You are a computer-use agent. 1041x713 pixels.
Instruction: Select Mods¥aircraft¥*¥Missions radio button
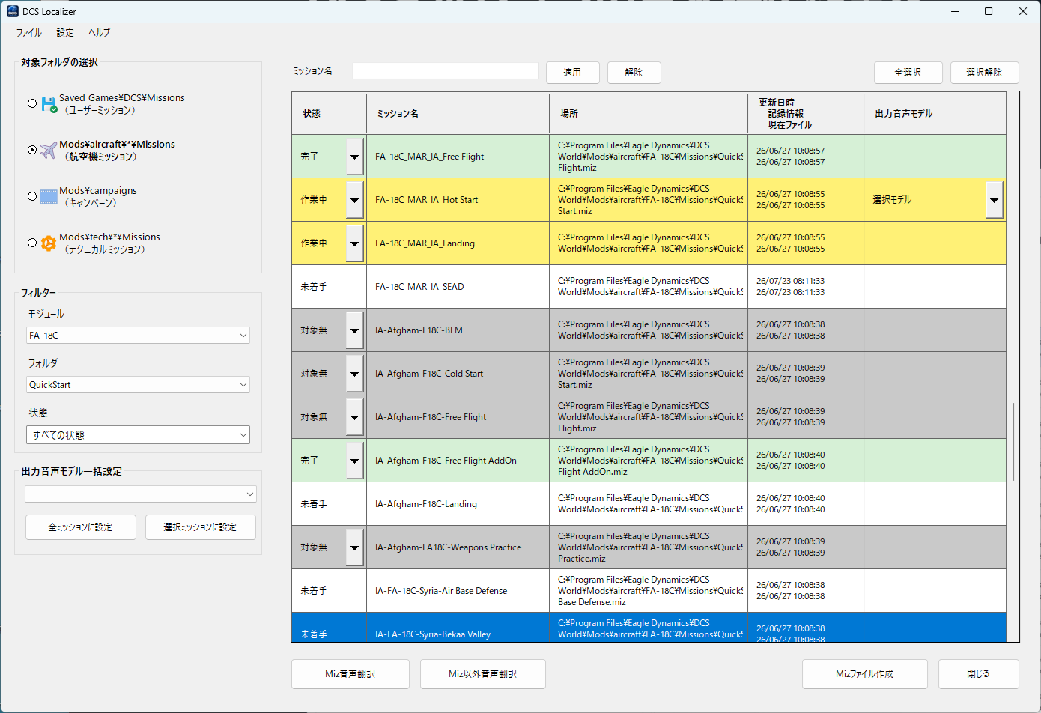pos(32,150)
